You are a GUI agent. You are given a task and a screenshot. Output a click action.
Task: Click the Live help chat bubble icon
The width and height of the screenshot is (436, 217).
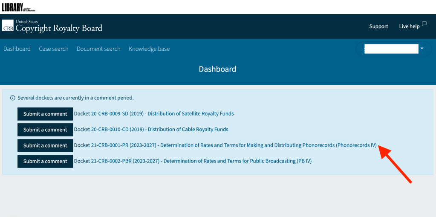point(424,23)
